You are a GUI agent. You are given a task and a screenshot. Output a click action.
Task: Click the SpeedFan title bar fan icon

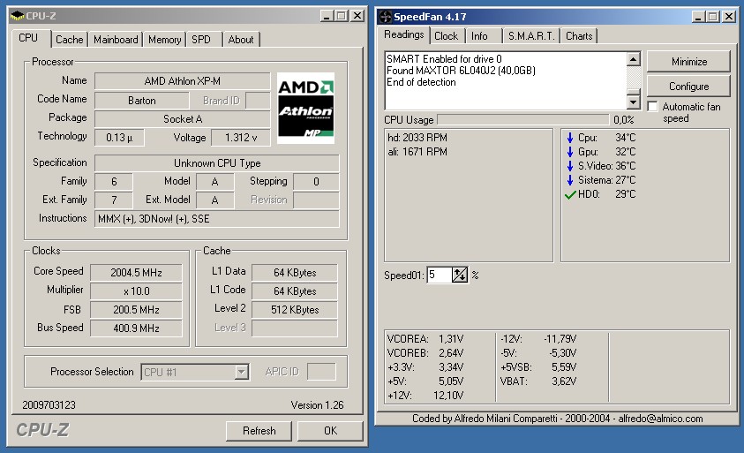coord(386,17)
